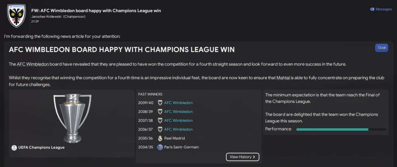Click the Messages envelope icon

(x=372, y=9)
